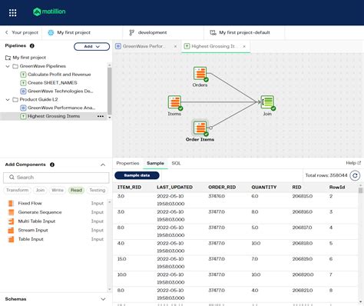Expand the Schemas panel
The width and height of the screenshot is (364, 306).
(103, 299)
